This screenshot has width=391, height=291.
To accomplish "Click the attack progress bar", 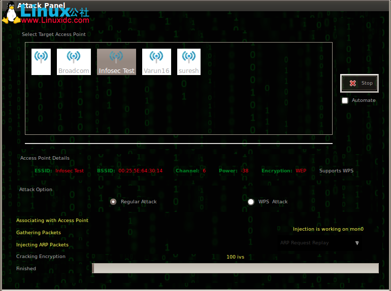I will point(235,268).
